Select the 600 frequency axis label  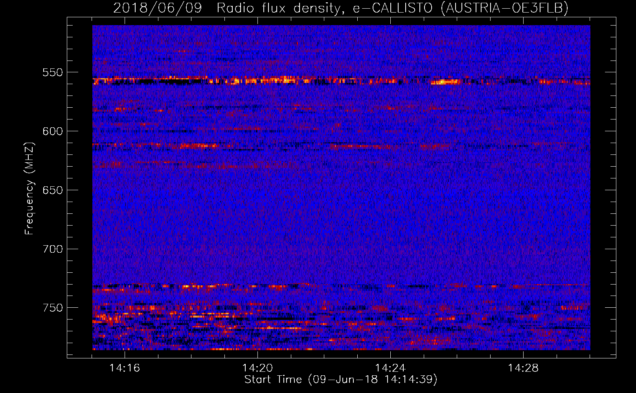tap(53, 131)
